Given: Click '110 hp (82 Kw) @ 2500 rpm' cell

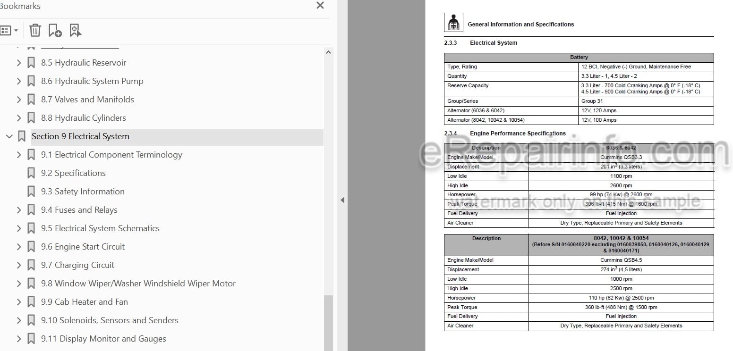Looking at the screenshot, I should (x=621, y=298).
